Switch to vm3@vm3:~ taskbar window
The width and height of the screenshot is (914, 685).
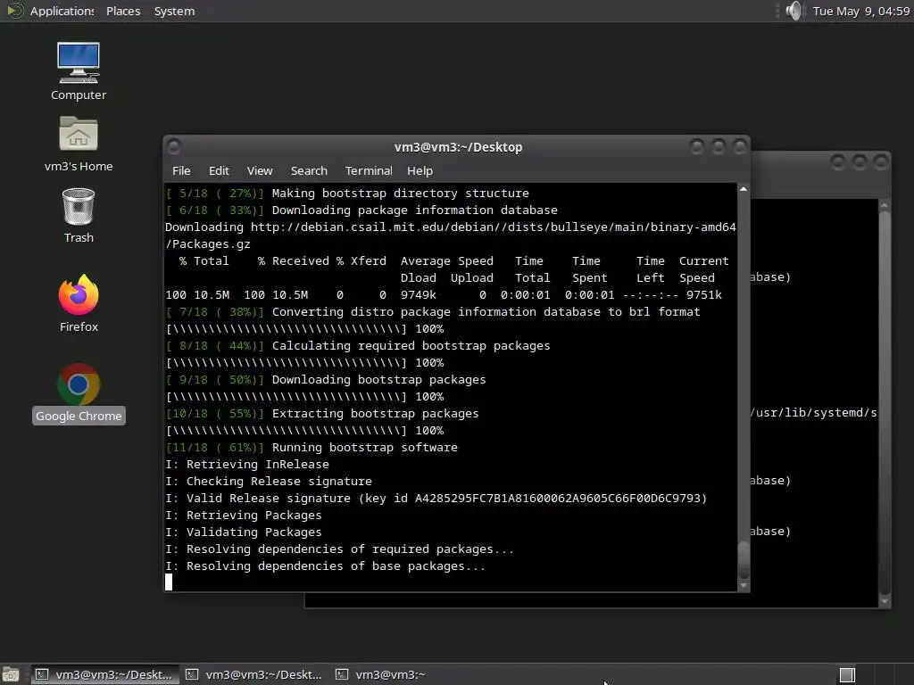coord(382,674)
